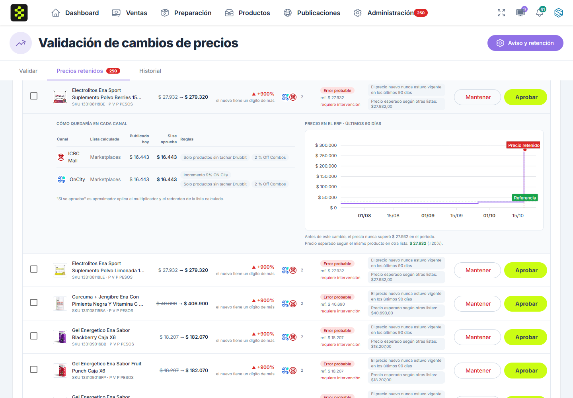Click Aprobar for Electrolitos Polvo Berries
573x398 pixels.
526,97
